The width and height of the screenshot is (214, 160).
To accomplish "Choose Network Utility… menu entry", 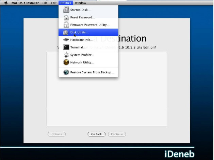I will click(88, 62).
